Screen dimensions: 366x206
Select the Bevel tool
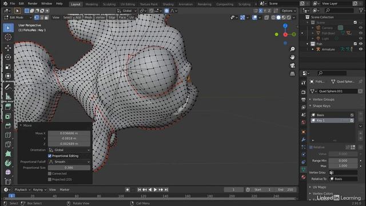click(x=8, y=125)
